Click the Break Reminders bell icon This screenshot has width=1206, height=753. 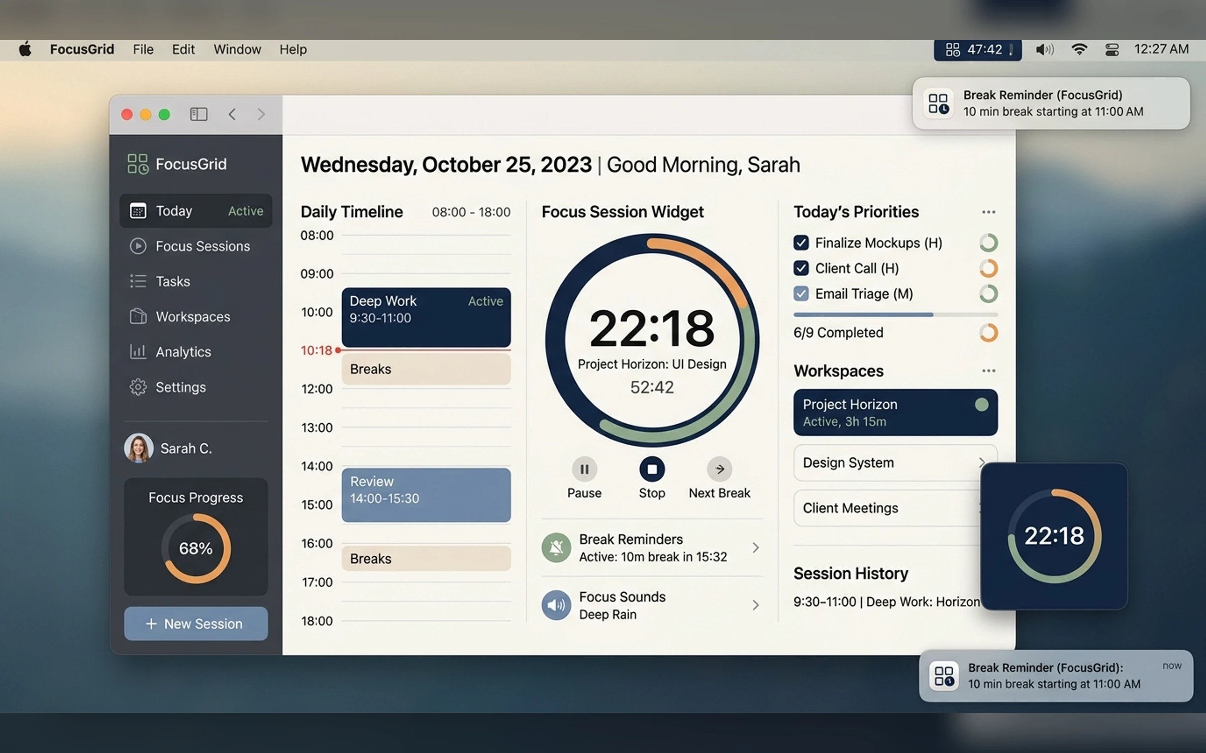pos(556,548)
